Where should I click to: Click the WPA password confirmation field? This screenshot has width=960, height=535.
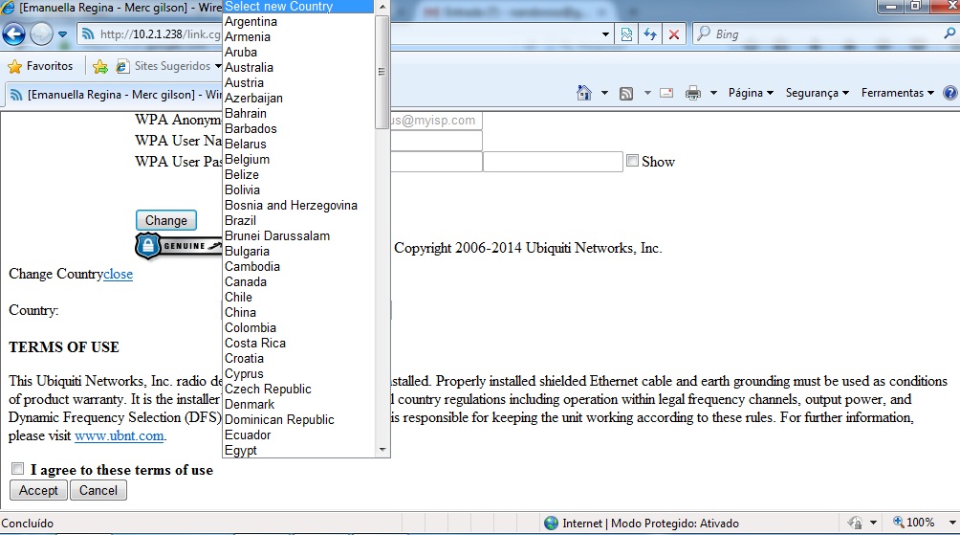coord(553,162)
